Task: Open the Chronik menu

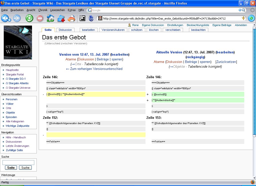Action: 43,10
